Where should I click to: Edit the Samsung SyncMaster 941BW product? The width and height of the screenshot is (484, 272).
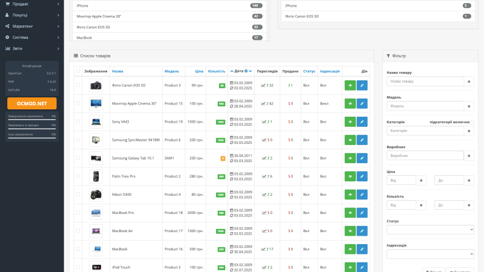tap(362, 140)
